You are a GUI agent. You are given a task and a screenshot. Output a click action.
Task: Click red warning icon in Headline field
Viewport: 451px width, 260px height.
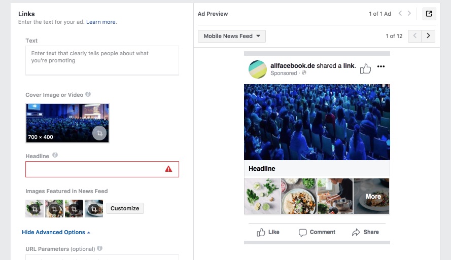(x=168, y=169)
